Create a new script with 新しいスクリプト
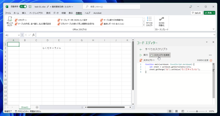Viewport: 220px width, 116px height. tap(10, 21)
